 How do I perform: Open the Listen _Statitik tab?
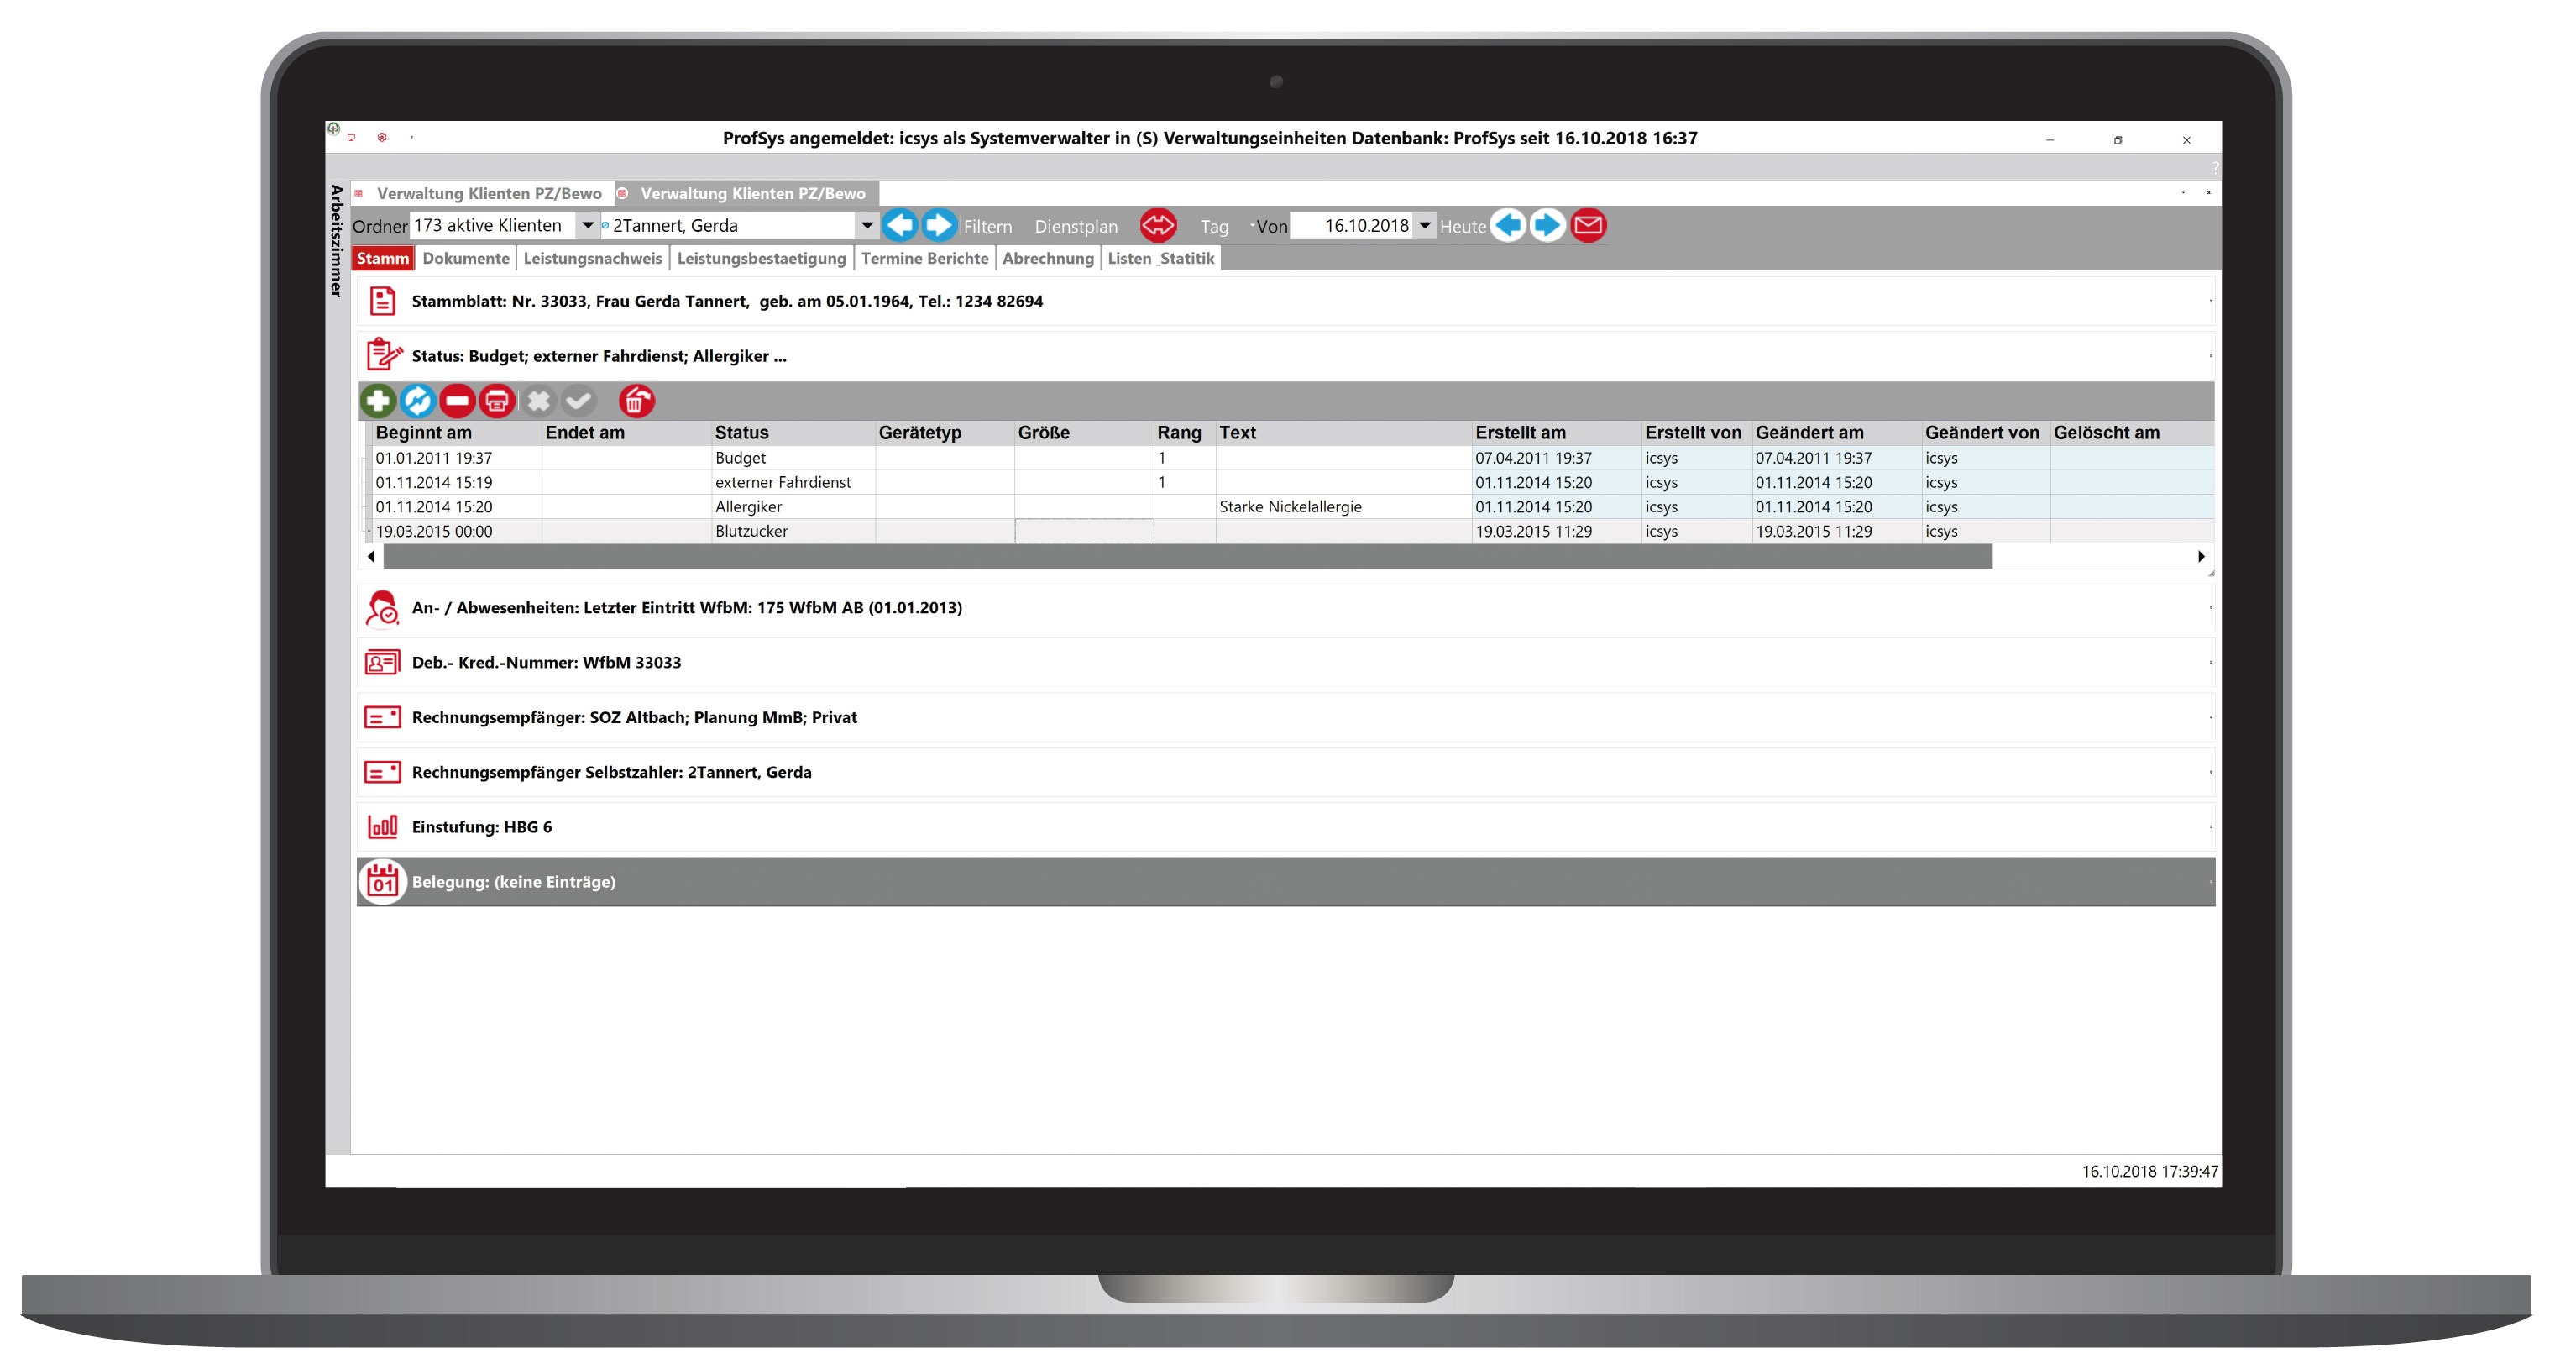pos(1161,259)
